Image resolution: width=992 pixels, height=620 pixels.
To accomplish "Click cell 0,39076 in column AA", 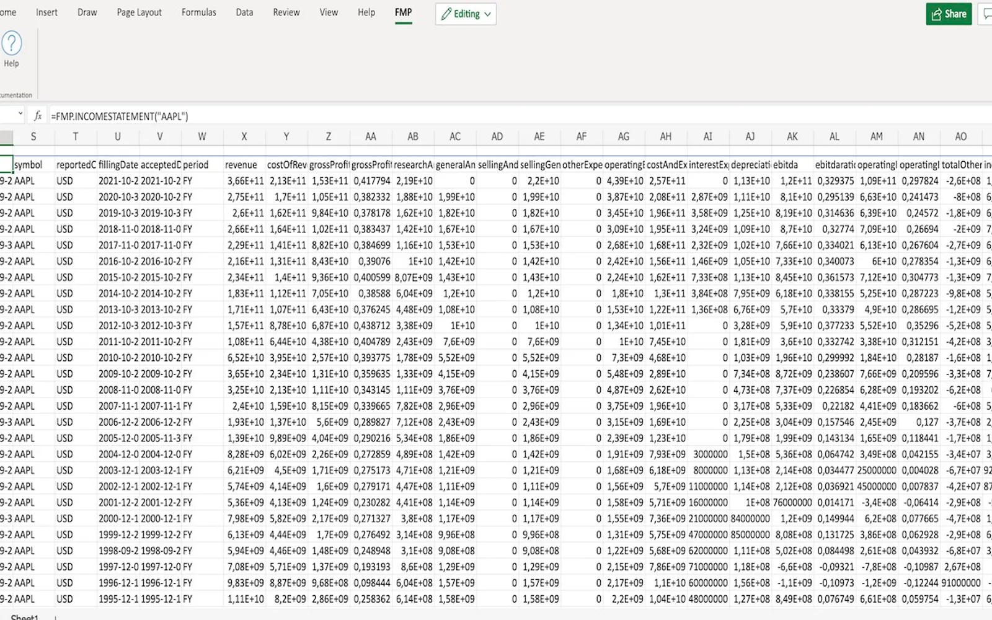I will point(371,261).
